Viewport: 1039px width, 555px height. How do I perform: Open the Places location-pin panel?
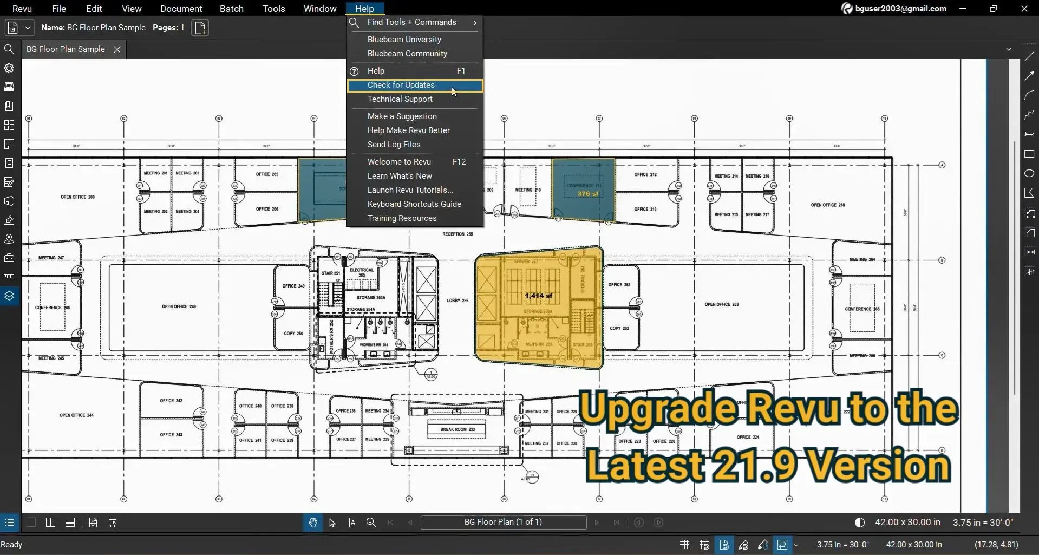click(x=9, y=239)
